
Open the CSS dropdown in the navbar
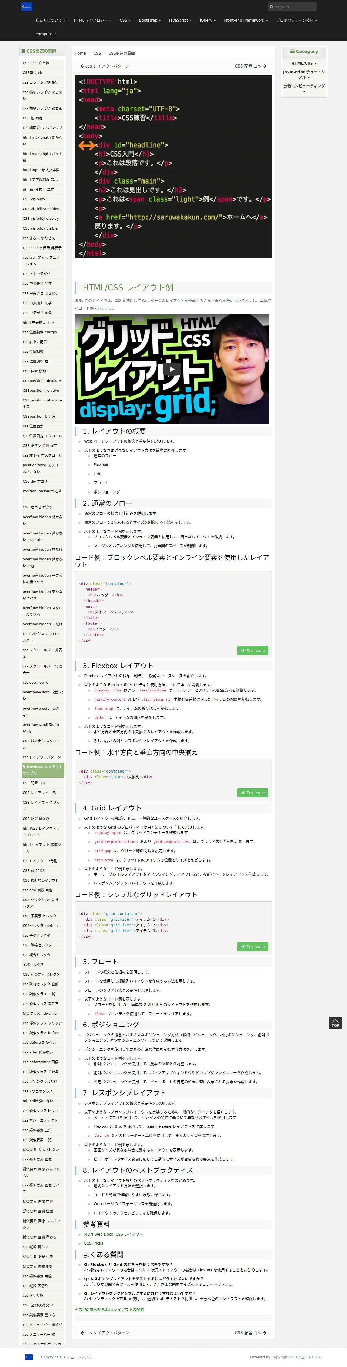(125, 20)
